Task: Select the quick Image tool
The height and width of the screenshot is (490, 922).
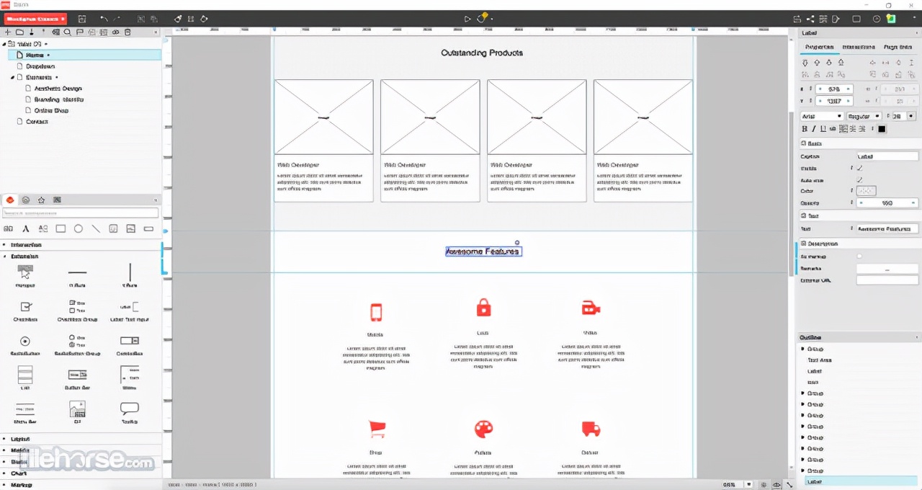Action: click(131, 229)
